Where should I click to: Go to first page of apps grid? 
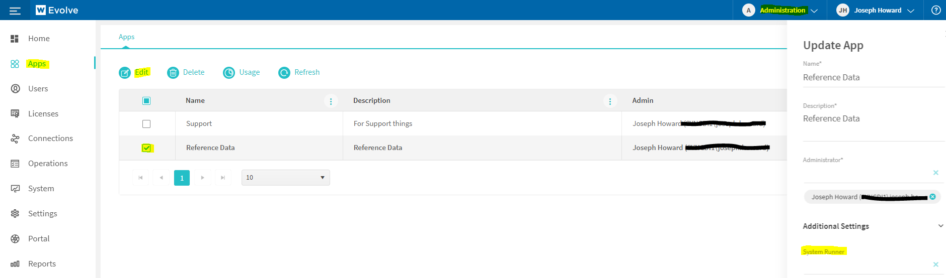point(140,178)
